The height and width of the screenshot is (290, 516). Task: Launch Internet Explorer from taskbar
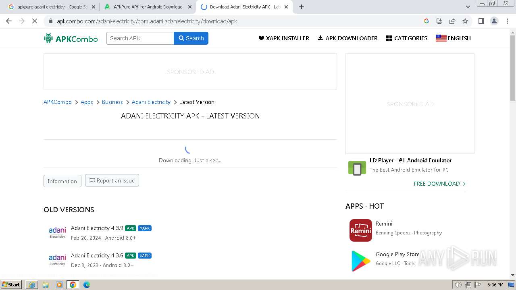point(32,285)
